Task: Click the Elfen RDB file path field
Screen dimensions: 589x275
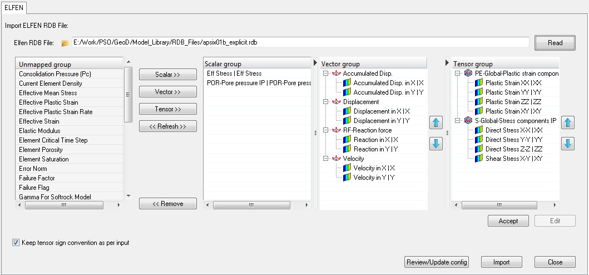Action: (300, 42)
